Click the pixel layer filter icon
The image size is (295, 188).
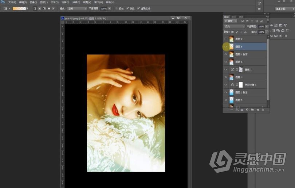243,21
